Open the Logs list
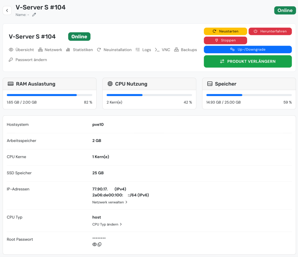 tap(143, 50)
